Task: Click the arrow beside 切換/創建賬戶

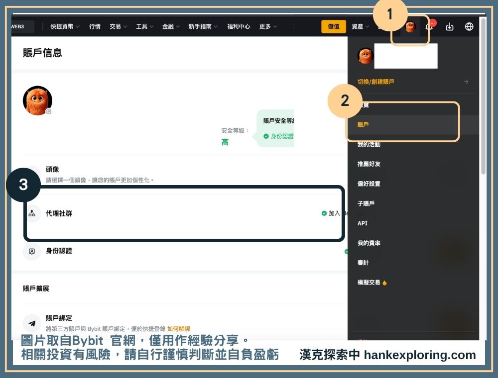Action: coord(466,82)
